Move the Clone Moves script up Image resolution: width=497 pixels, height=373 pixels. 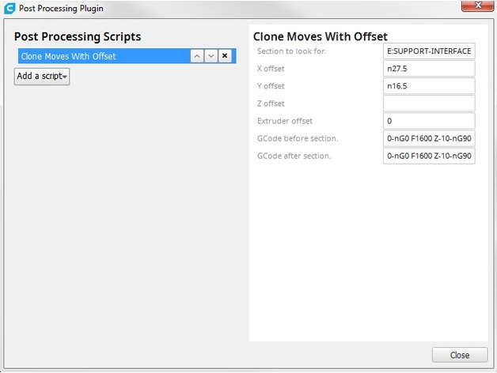(196, 56)
